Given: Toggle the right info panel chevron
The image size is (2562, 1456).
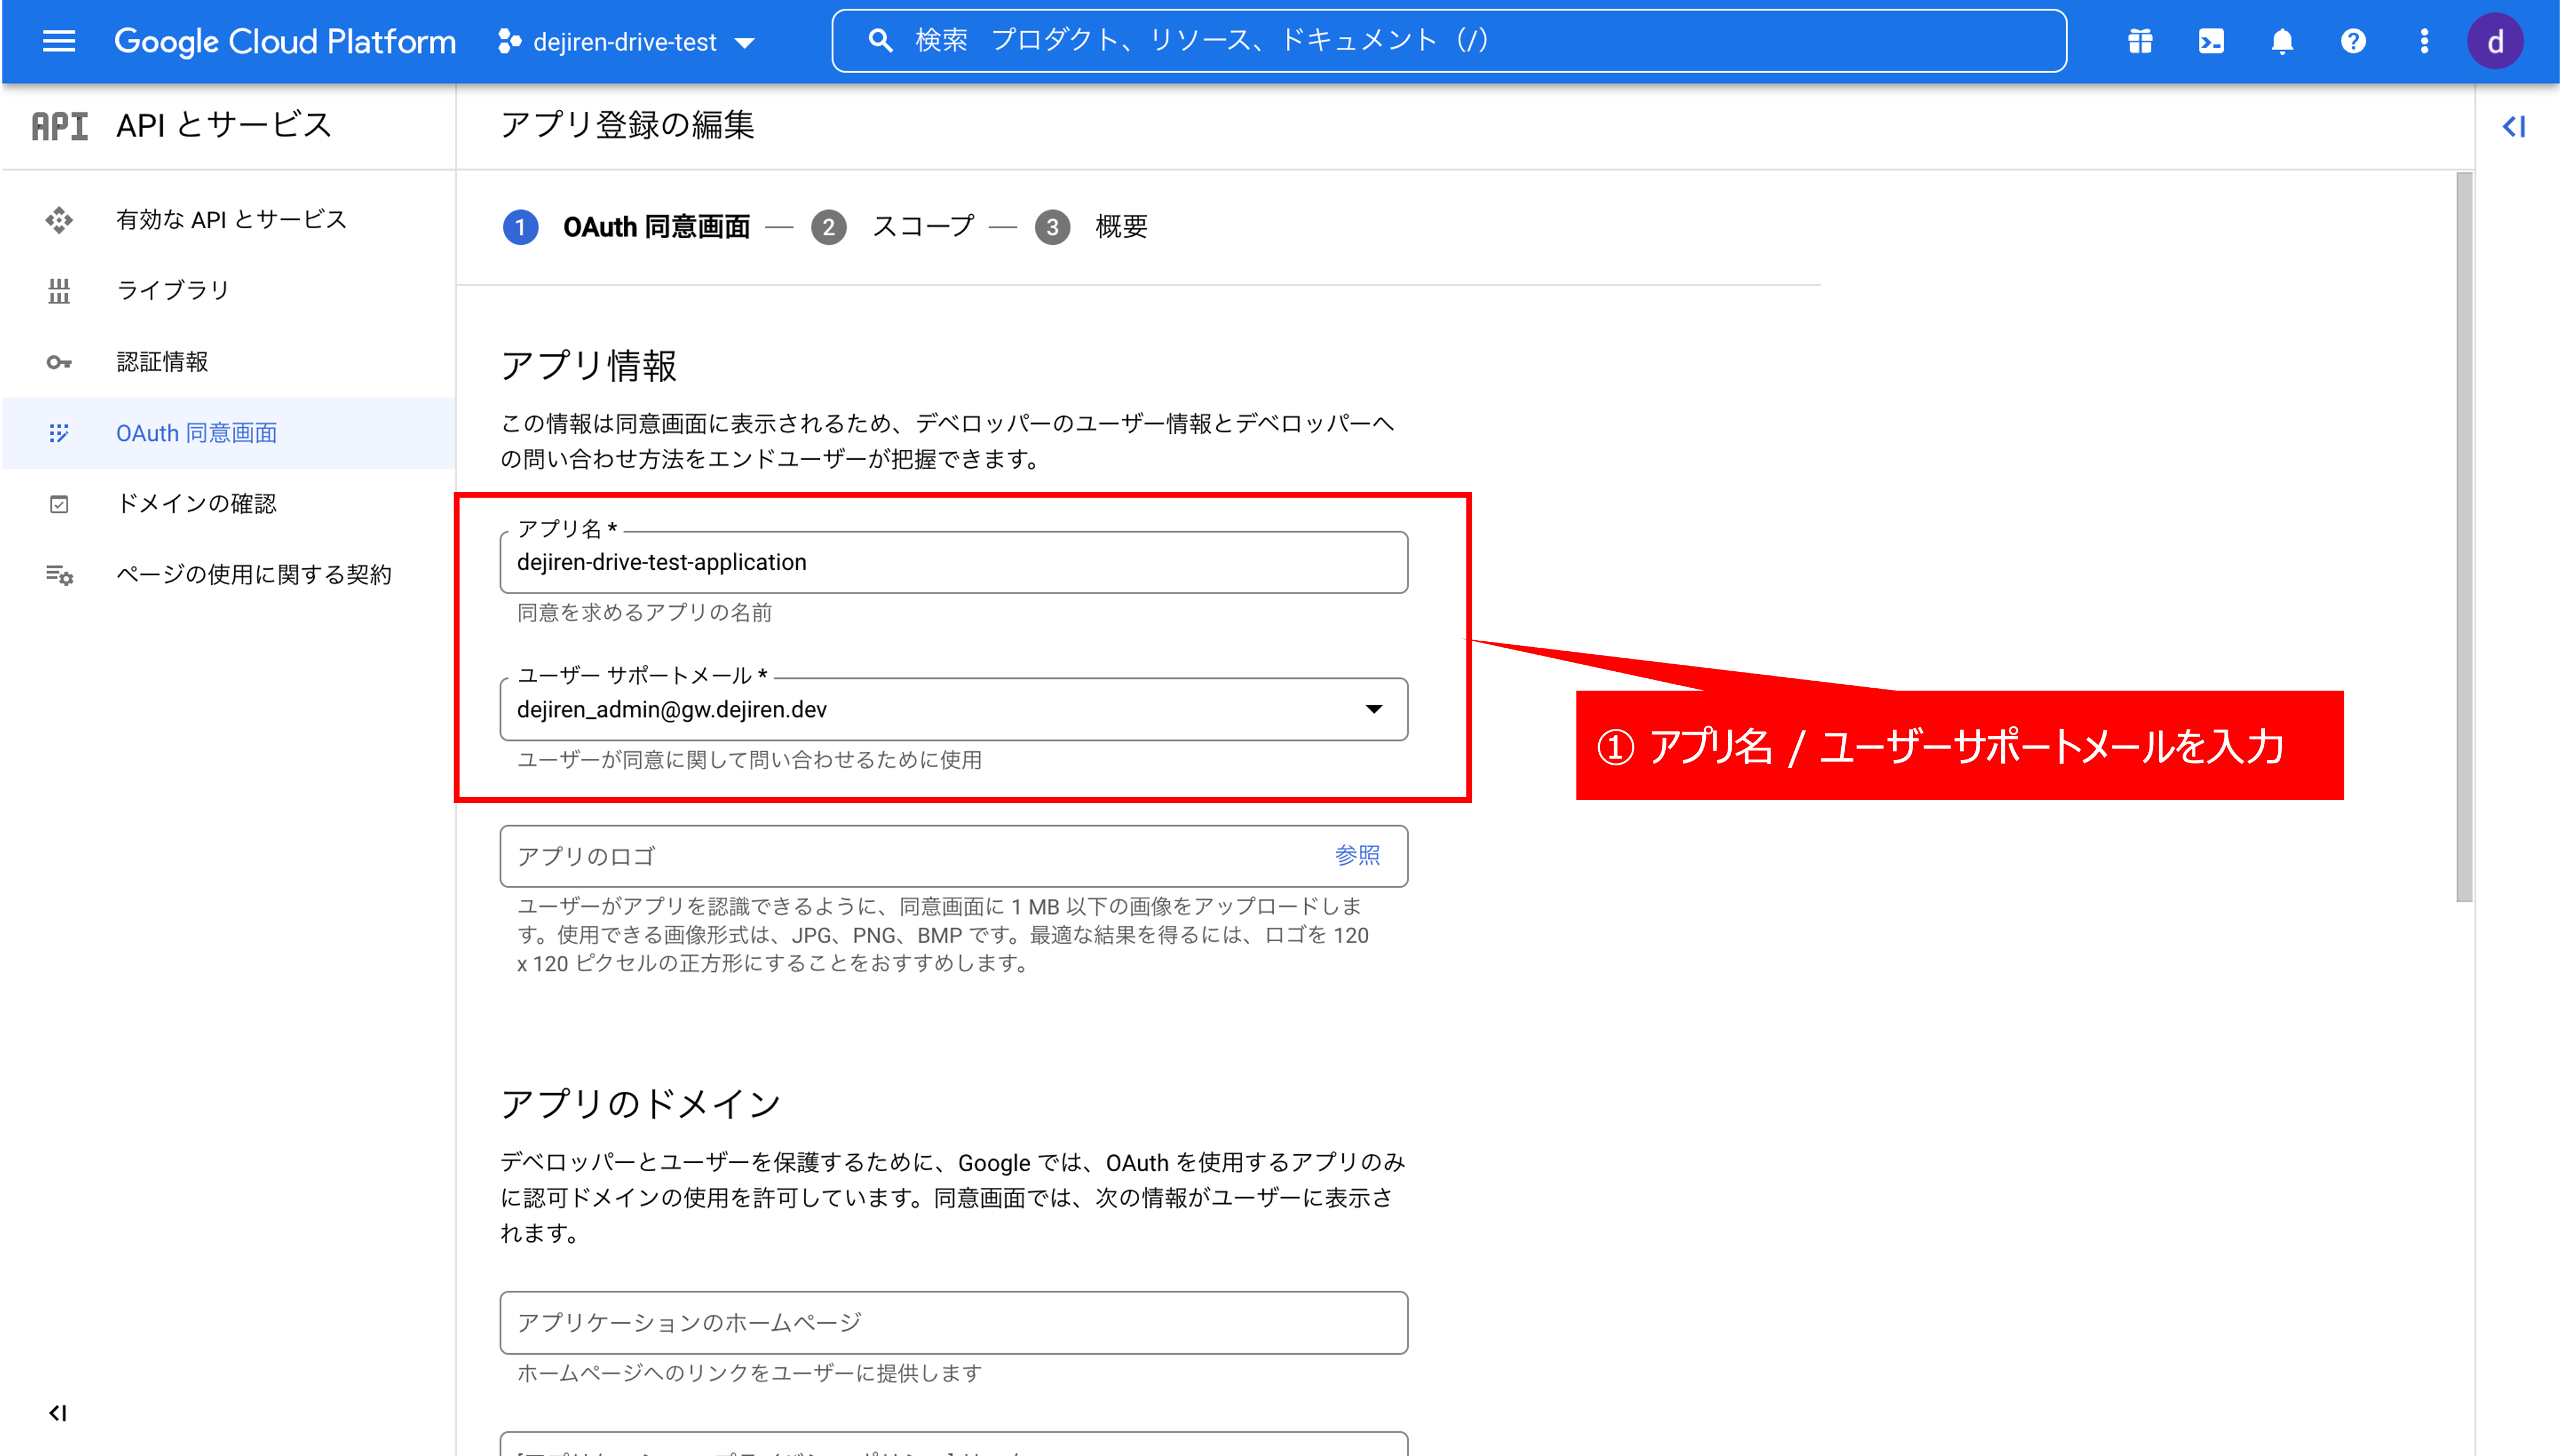Looking at the screenshot, I should [x=2514, y=126].
